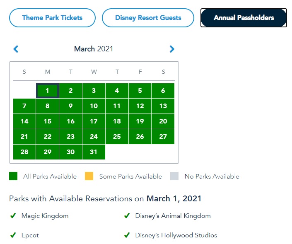
Task: Select March 1 on the calendar
Action: pos(48,91)
